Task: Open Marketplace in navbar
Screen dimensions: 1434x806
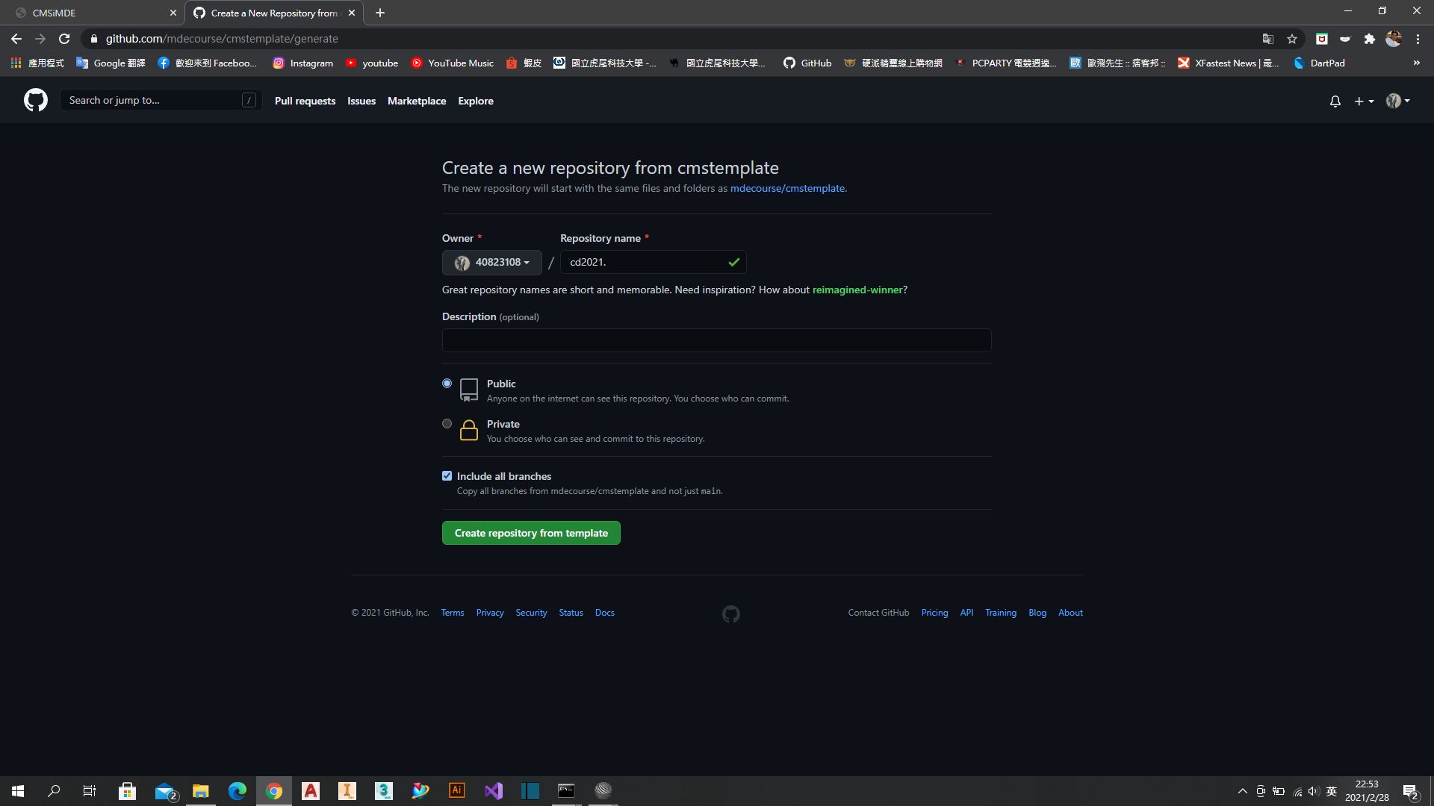Action: pos(417,101)
